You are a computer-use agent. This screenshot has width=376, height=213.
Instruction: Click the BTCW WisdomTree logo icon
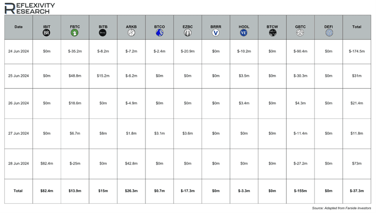(272, 33)
